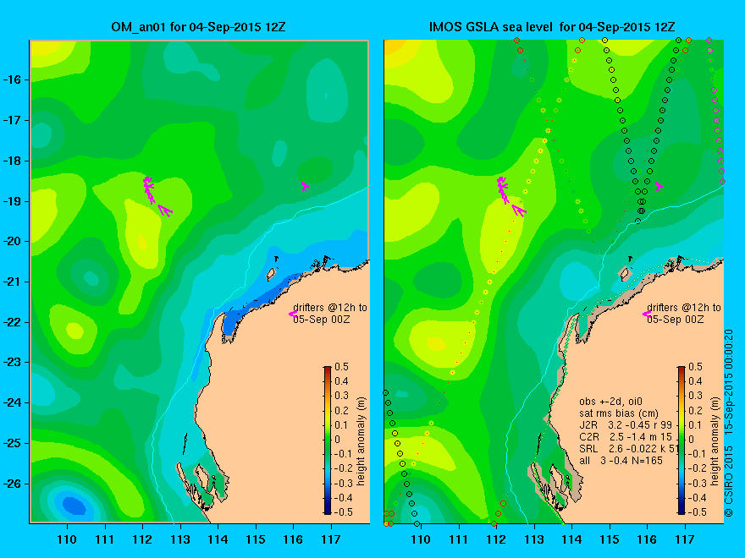Click longitude label 115 under the right map

click(609, 539)
